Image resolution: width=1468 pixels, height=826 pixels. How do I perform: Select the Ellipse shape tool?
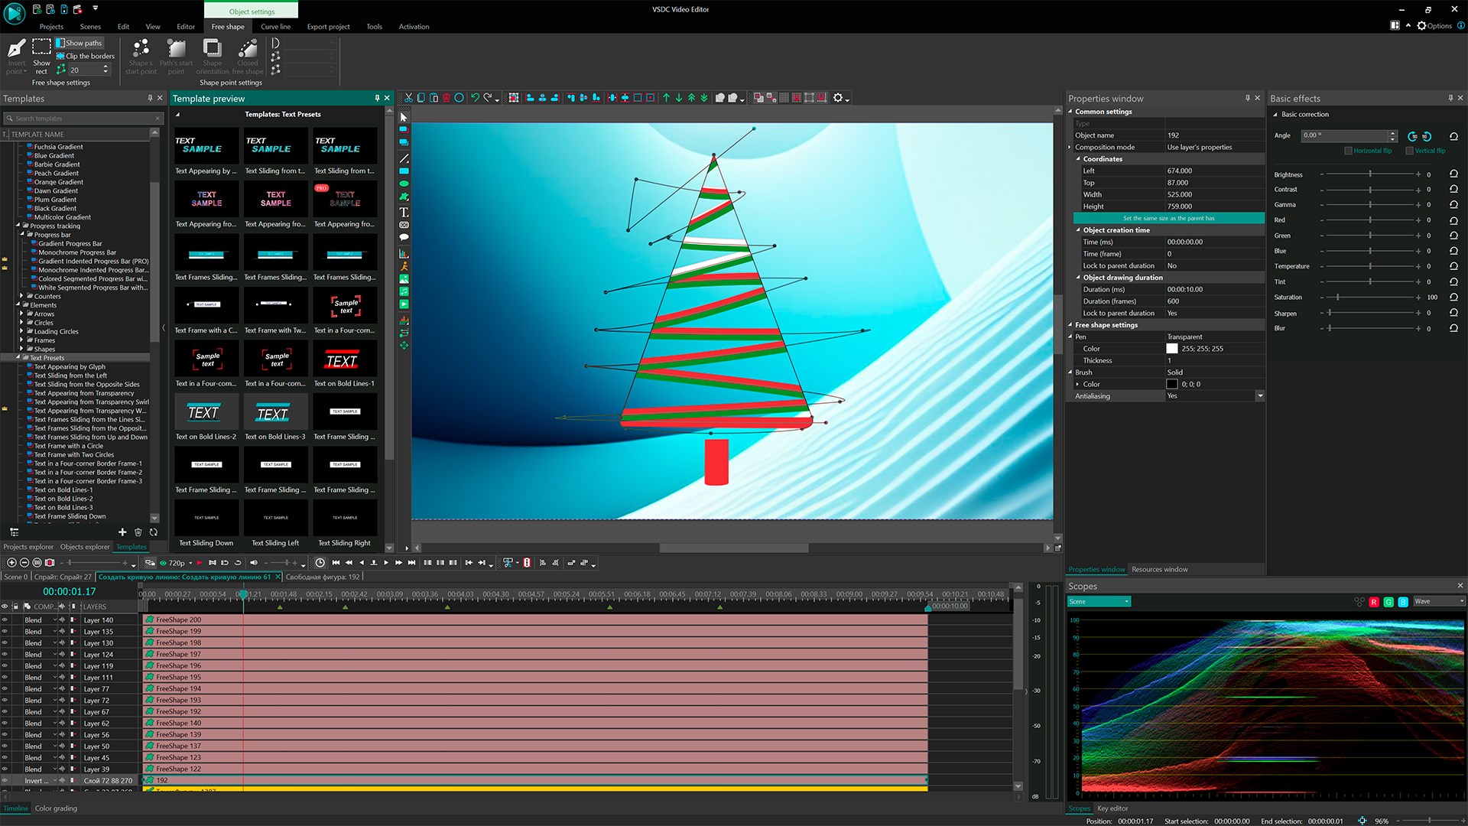click(404, 183)
